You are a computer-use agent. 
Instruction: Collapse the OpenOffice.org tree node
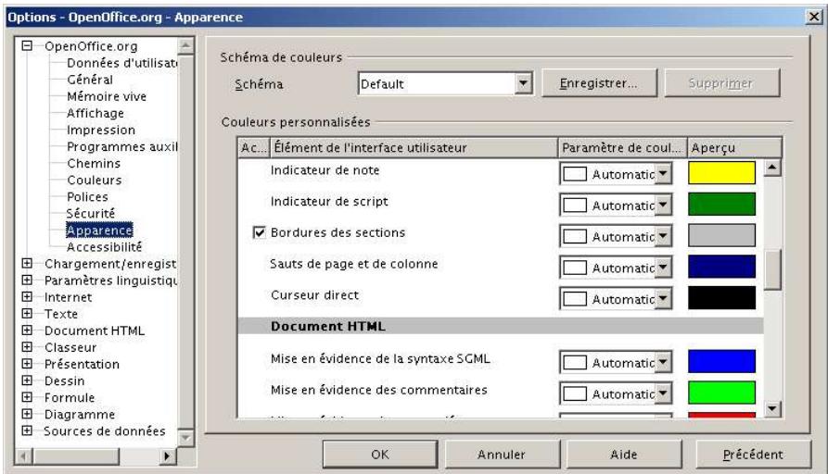(x=27, y=46)
